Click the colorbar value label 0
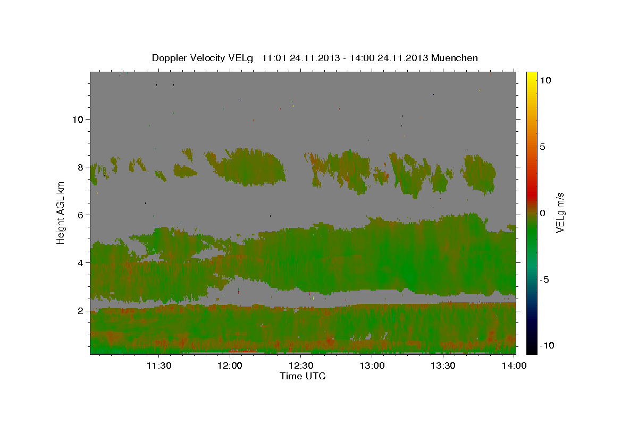The height and width of the screenshot is (425, 638). point(542,213)
